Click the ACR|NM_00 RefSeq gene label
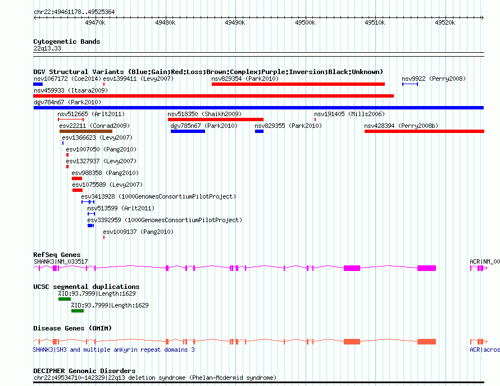500x386 pixels. point(485,262)
